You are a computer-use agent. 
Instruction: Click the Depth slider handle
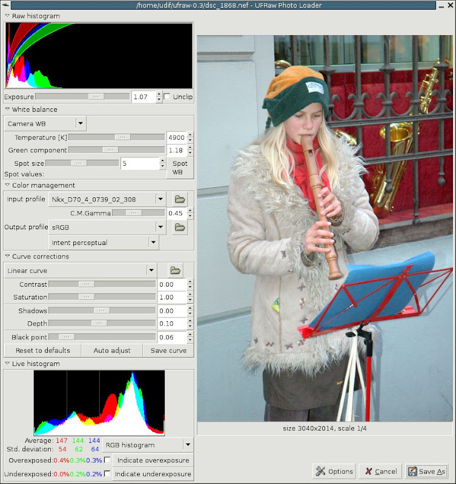(99, 323)
